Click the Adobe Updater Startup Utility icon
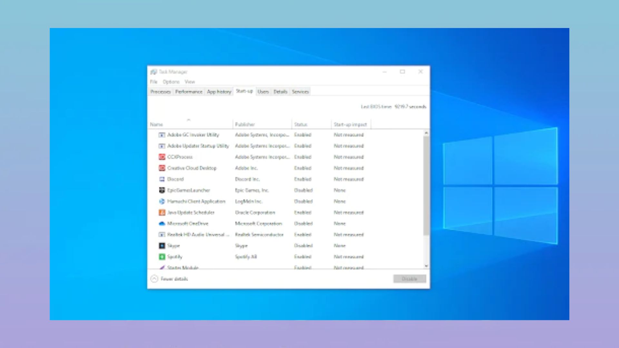This screenshot has width=619, height=348. coord(162,146)
